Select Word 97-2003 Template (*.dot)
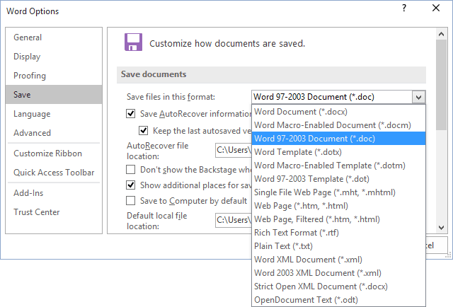The width and height of the screenshot is (453, 307). tap(338, 179)
